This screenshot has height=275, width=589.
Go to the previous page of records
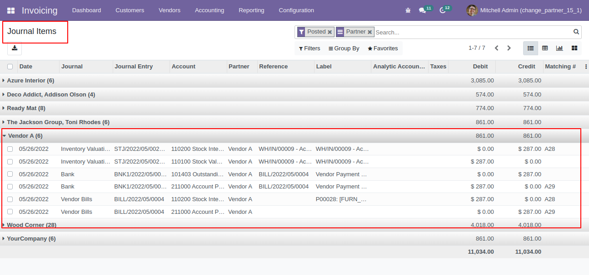click(x=496, y=48)
